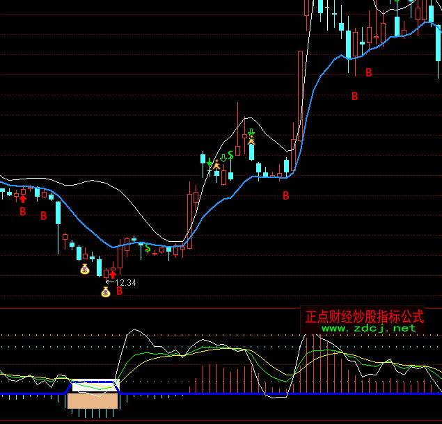Click the lower money bag beside bottom B

pyautogui.click(x=106, y=292)
